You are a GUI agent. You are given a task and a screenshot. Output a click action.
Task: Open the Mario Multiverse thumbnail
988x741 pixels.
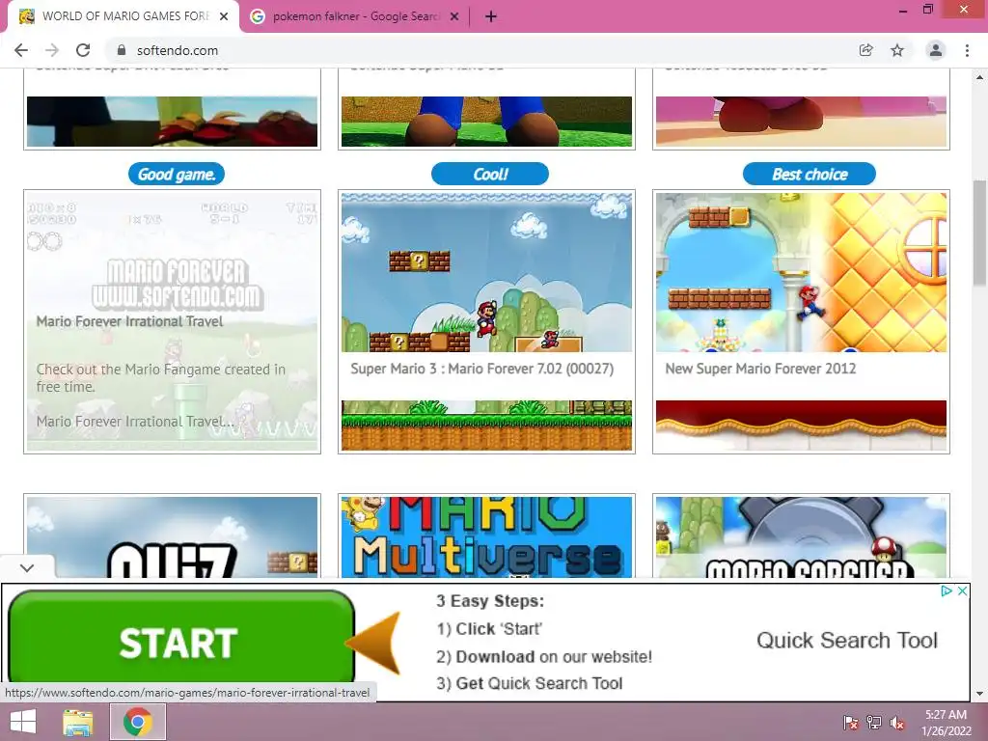coord(486,536)
